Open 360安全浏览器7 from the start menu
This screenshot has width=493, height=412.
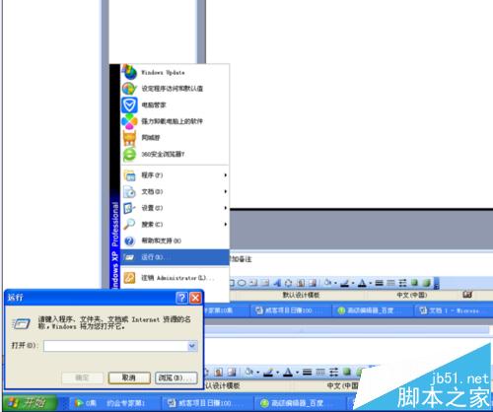pyautogui.click(x=175, y=154)
